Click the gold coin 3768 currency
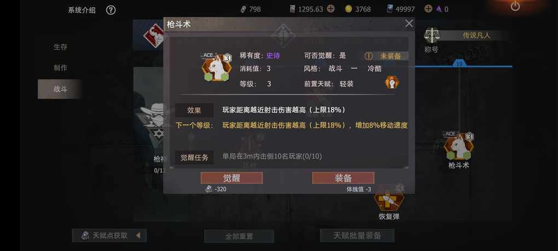This screenshot has height=251, width=558. pos(358,9)
